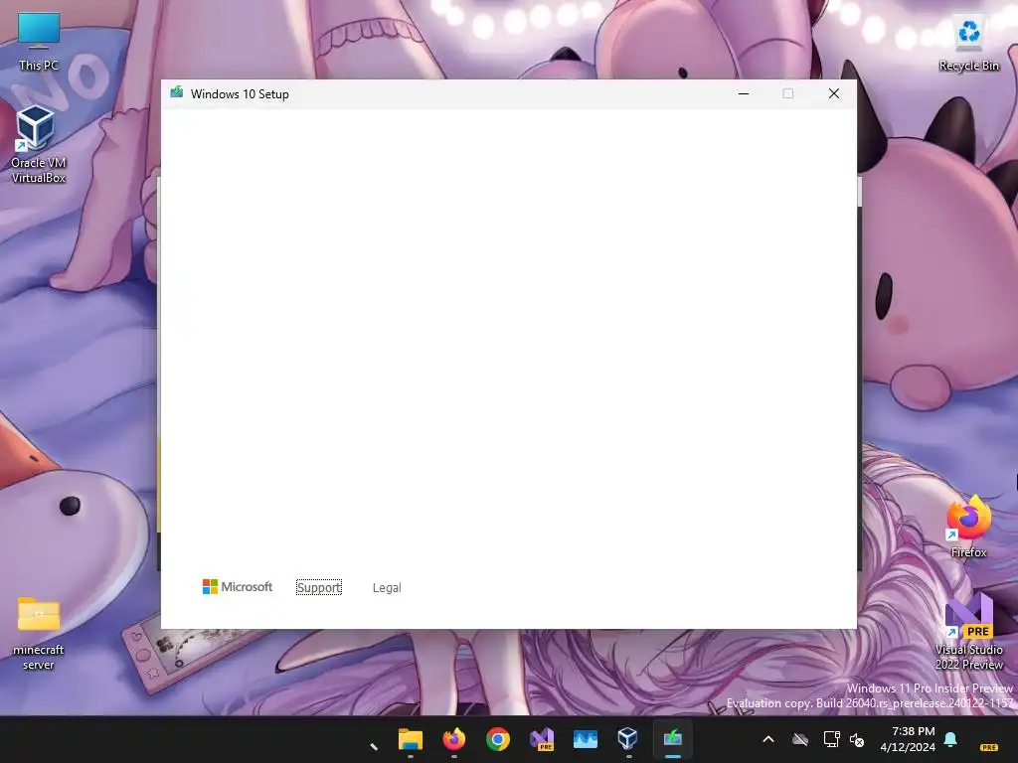Select the Recycle Bin desktop icon
The image size is (1018, 763).
click(x=968, y=43)
